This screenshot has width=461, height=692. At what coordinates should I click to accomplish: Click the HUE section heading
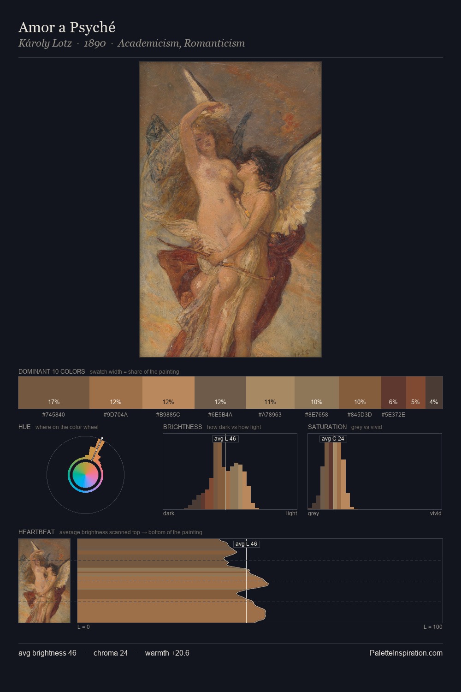24,427
